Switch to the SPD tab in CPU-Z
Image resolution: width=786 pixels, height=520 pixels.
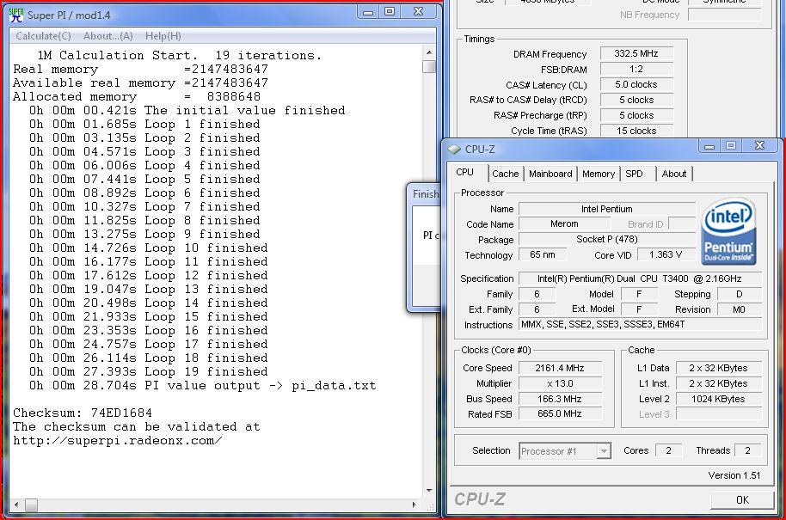coord(634,174)
